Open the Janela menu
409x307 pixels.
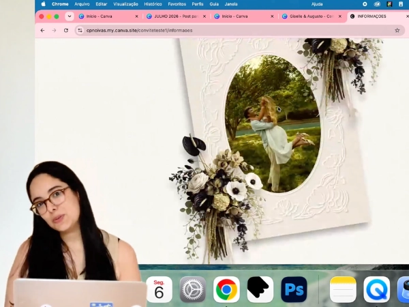pos(231,4)
